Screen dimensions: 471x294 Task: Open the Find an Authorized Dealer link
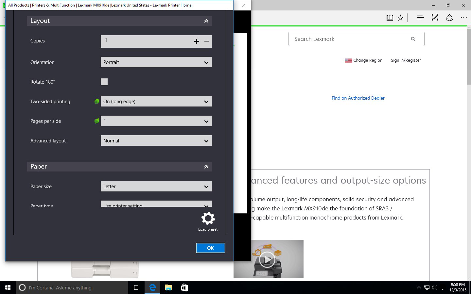(x=358, y=98)
